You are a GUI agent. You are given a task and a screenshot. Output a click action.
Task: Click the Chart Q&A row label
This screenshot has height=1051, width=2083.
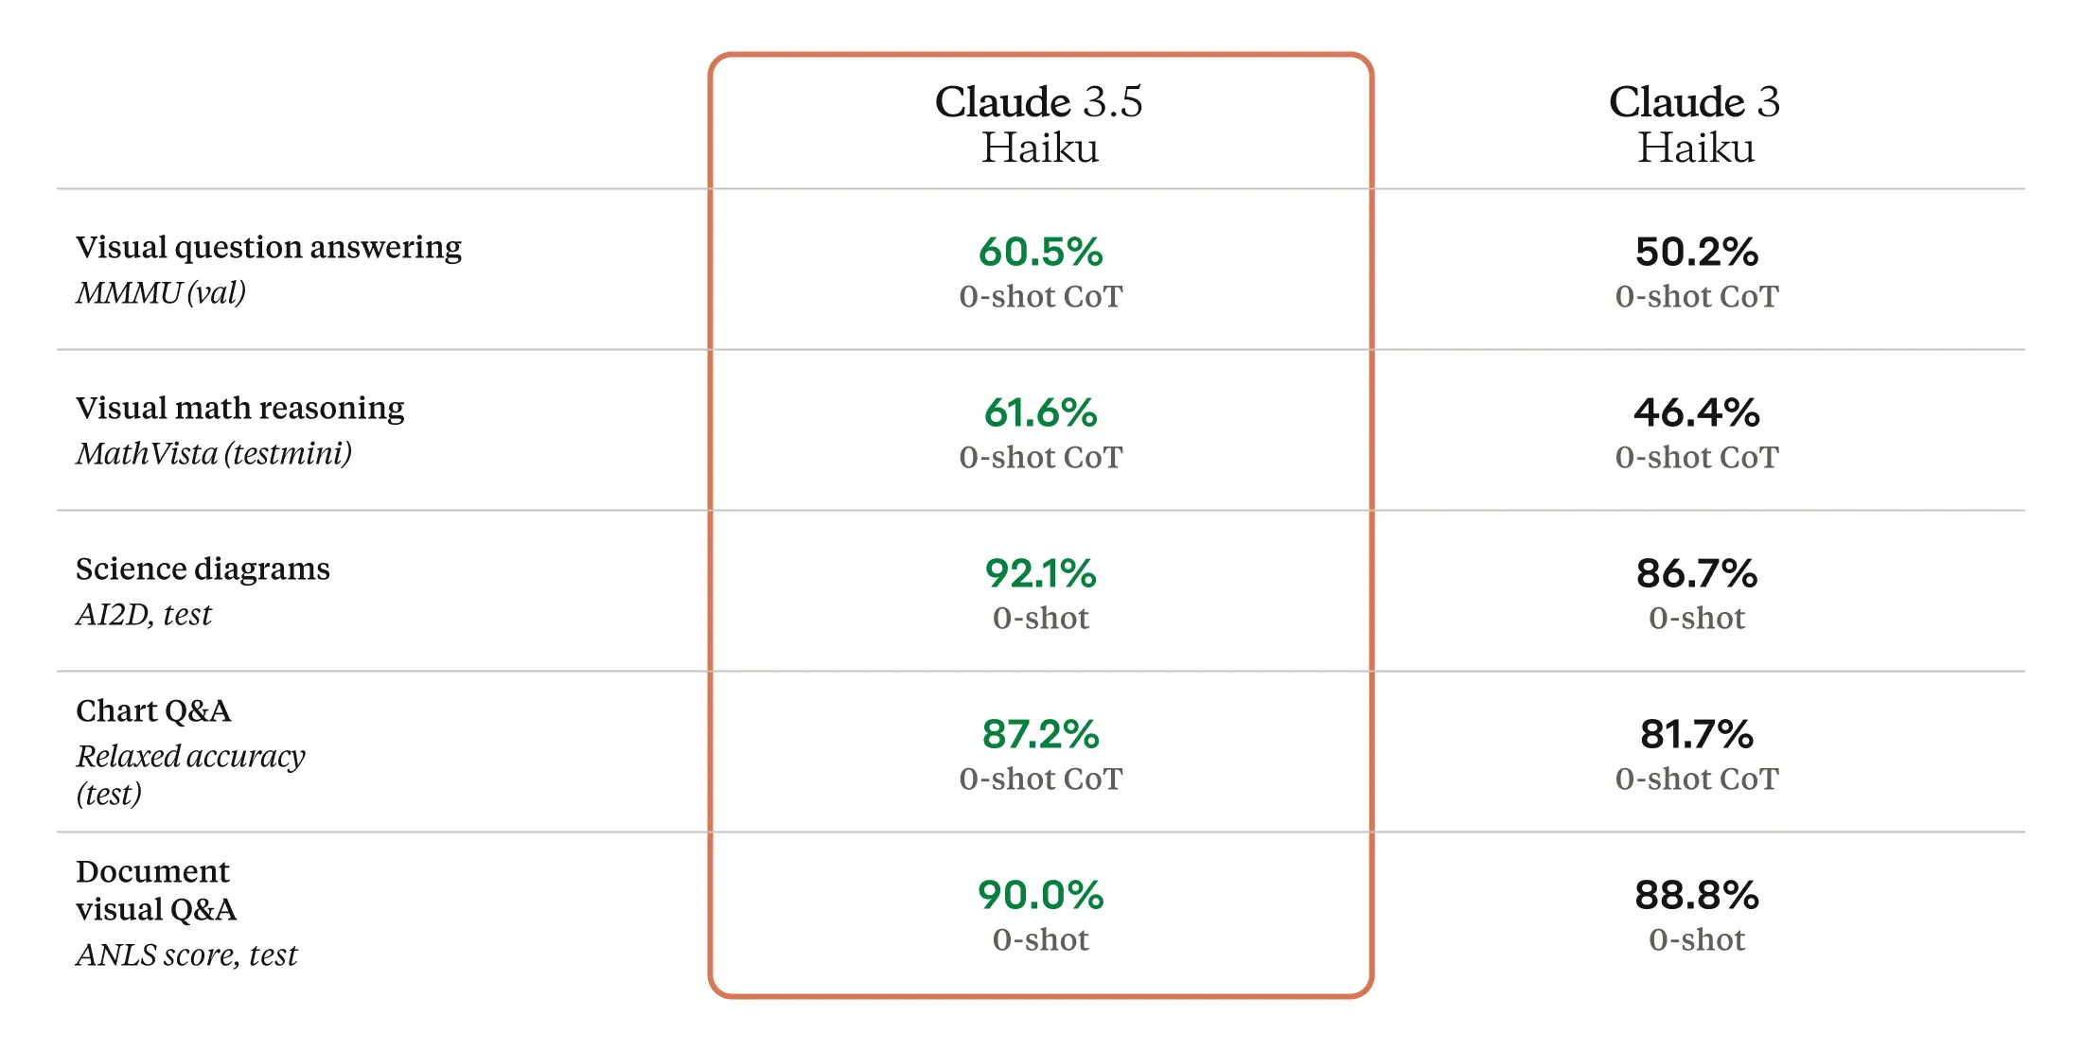point(153,711)
